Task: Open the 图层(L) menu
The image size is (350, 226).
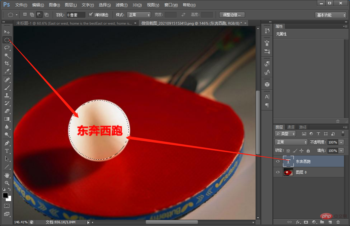Action: [x=71, y=5]
